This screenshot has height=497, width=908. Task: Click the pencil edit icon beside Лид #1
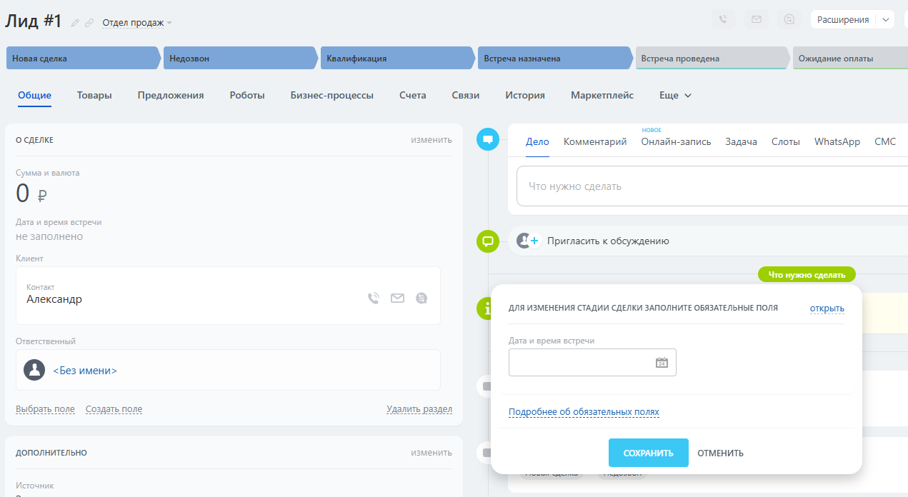(75, 23)
